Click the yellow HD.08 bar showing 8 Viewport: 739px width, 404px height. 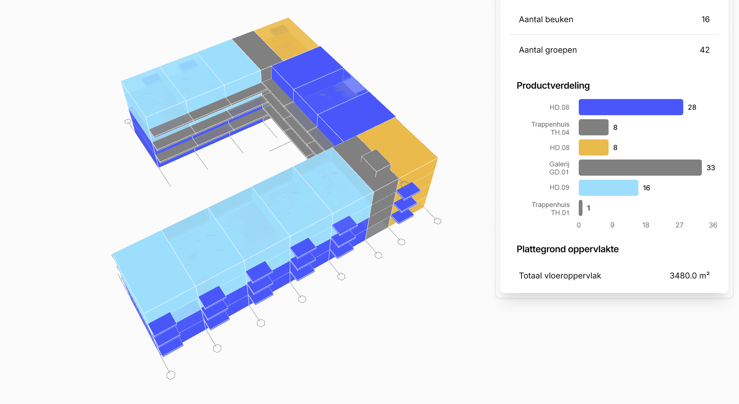tap(593, 147)
